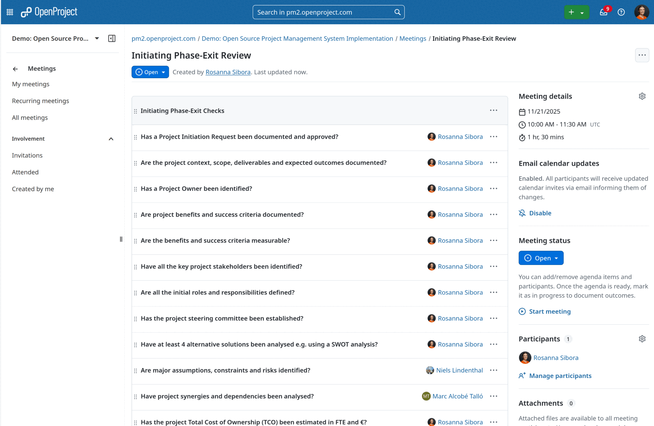Image resolution: width=654 pixels, height=426 pixels.
Task: Go back using the Meetings back arrow
Action: pos(15,68)
